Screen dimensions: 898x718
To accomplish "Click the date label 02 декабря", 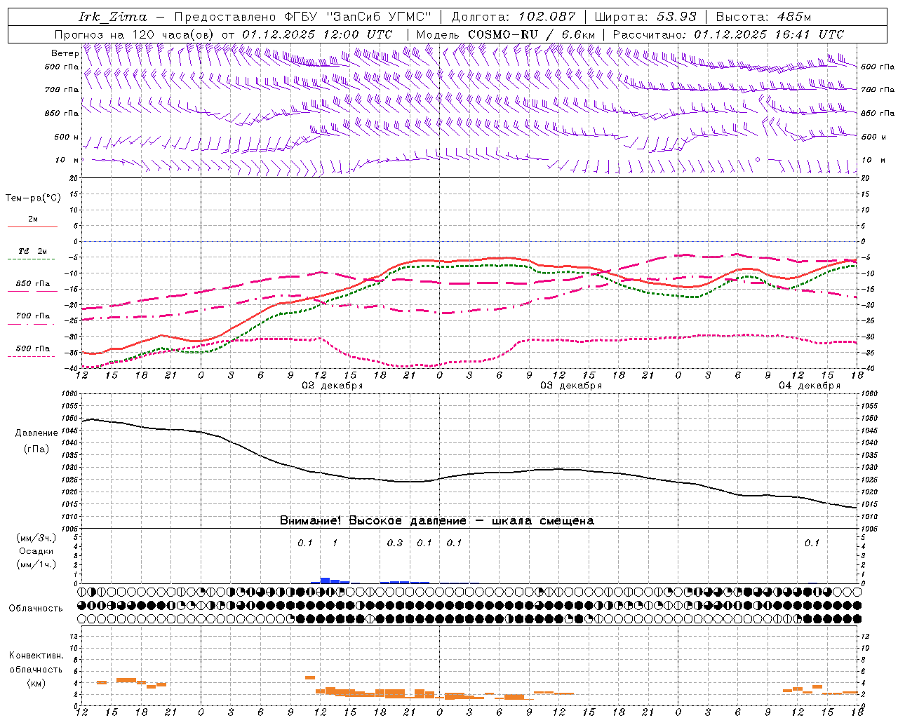I will (x=333, y=386).
